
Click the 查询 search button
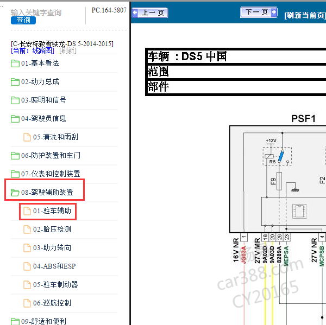[x=23, y=21]
